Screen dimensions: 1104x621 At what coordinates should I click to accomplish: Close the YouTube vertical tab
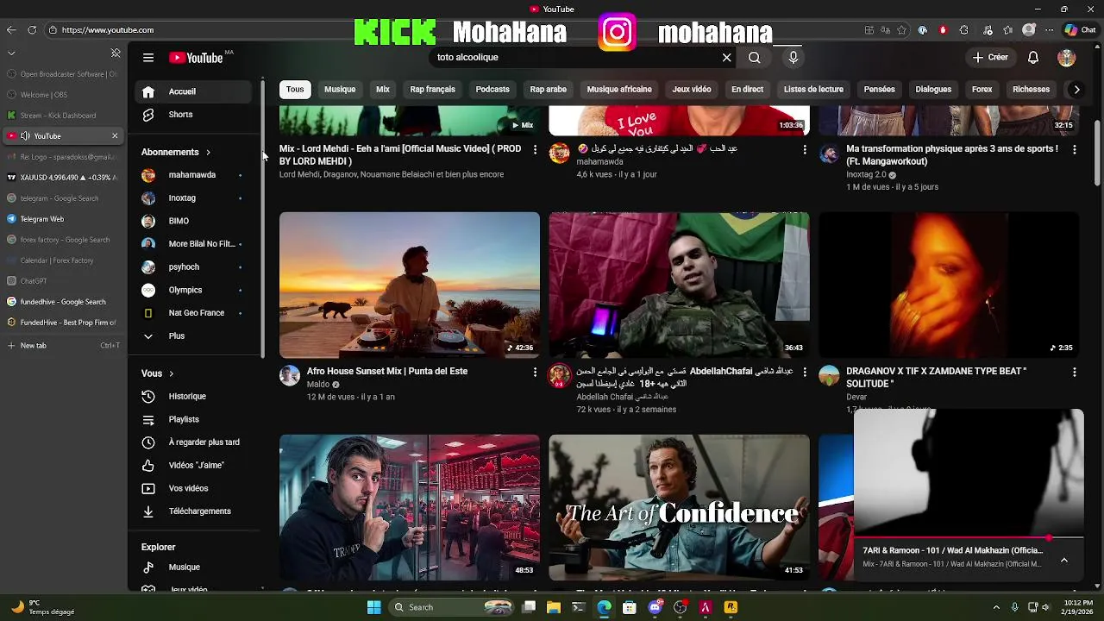tap(115, 136)
